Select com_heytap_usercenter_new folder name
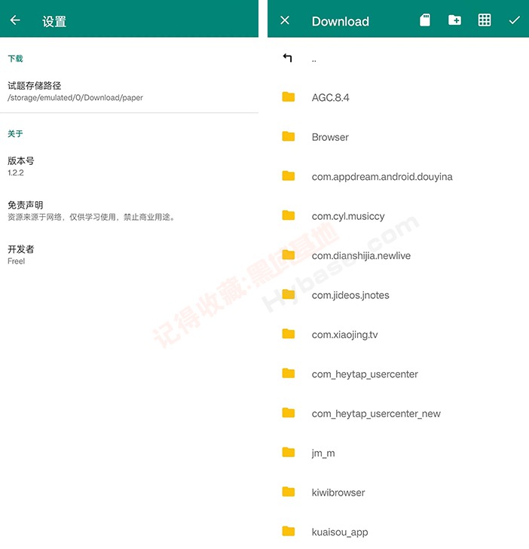The image size is (529, 549). [x=376, y=414]
